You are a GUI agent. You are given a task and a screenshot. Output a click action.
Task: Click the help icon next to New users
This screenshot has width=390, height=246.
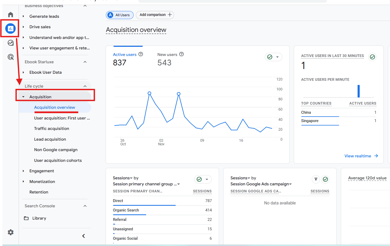pyautogui.click(x=181, y=54)
